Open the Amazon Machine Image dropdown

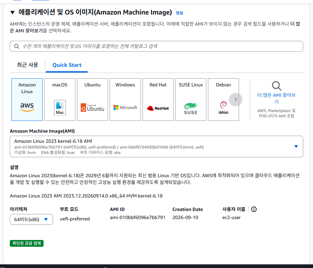[156, 146]
